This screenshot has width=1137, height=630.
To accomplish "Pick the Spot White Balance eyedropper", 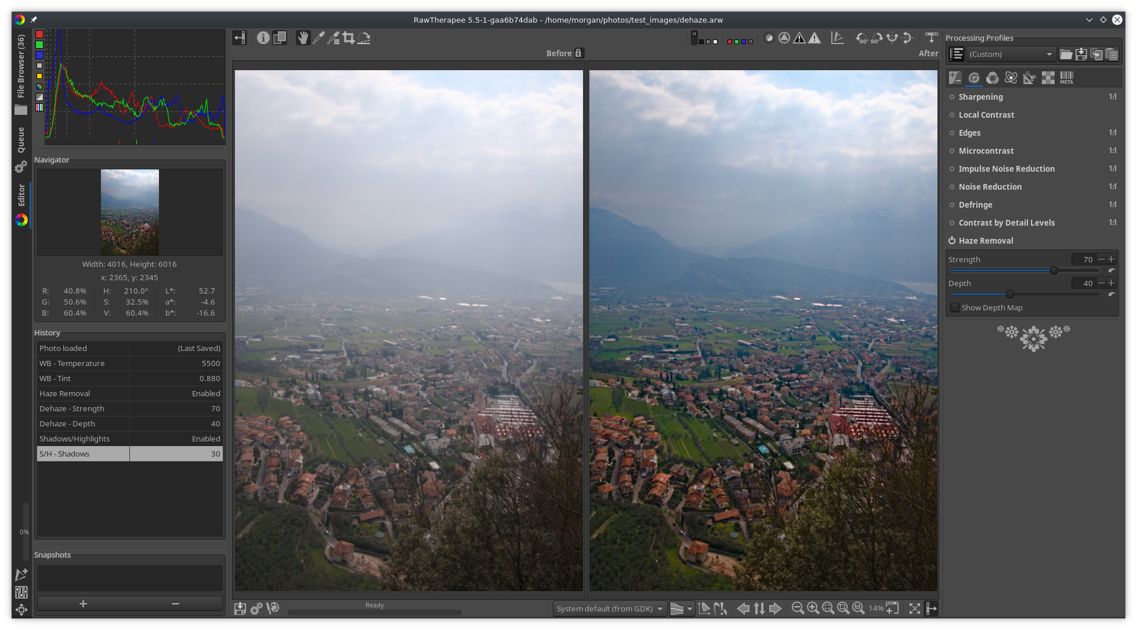I will pyautogui.click(x=318, y=38).
